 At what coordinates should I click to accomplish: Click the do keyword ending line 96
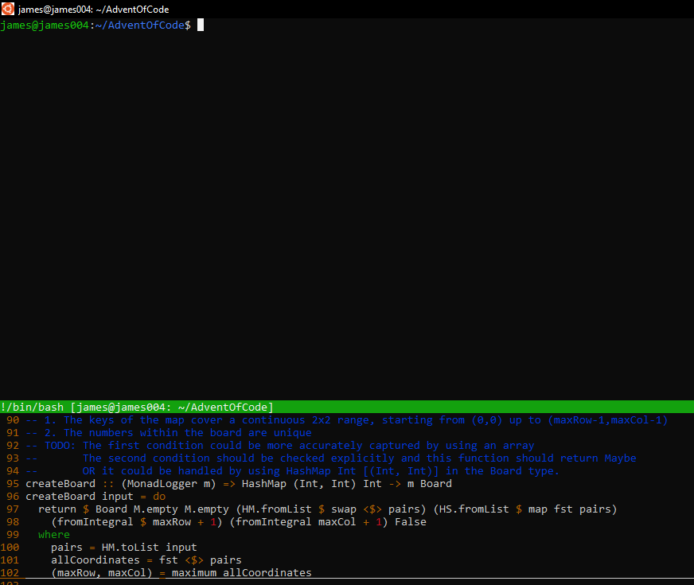[x=159, y=496]
